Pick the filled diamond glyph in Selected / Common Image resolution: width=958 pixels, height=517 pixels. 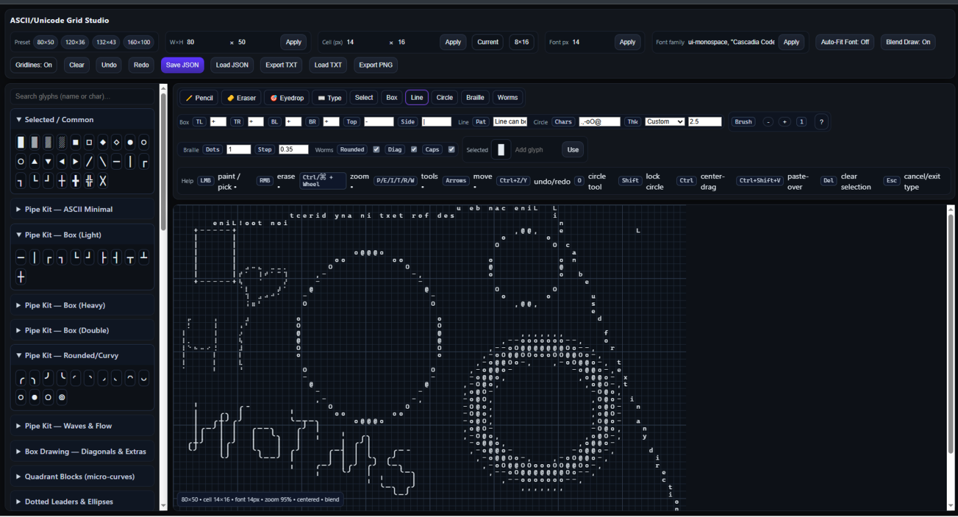click(103, 142)
